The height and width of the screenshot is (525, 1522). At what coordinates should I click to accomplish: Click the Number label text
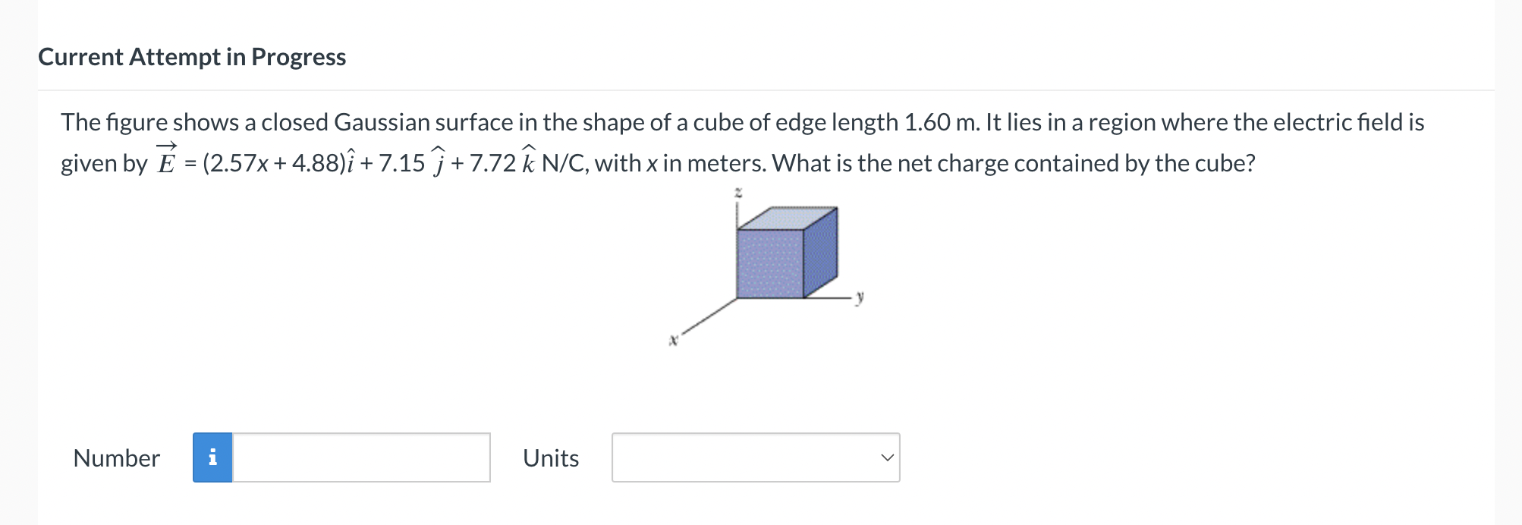click(116, 457)
